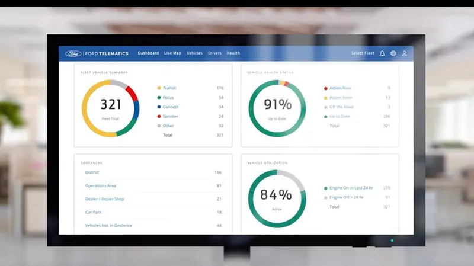Open the settings gear icon

click(393, 53)
